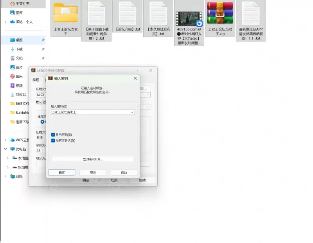Open 音乐 folder in the sidebar
This screenshot has height=243, width=313.
pos(19,76)
